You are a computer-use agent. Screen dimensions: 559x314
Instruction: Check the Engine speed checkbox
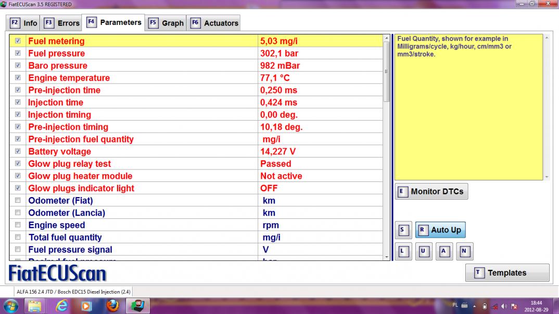pos(18,225)
